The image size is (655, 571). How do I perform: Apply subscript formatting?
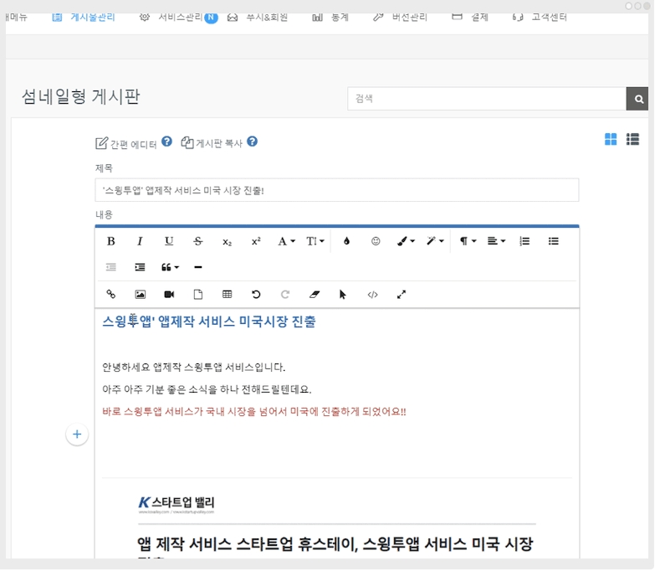click(227, 242)
